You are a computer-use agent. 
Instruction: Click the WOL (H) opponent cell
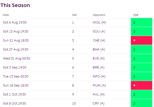pos(99,22)
